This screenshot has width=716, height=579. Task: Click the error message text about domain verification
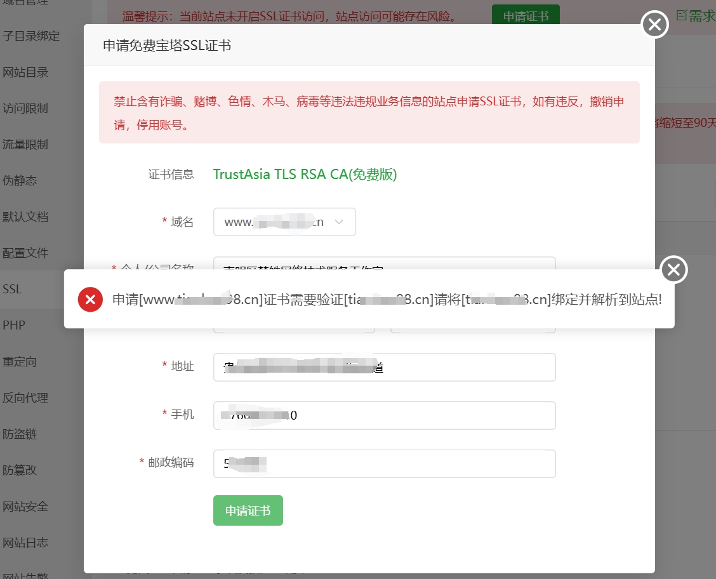(x=387, y=300)
